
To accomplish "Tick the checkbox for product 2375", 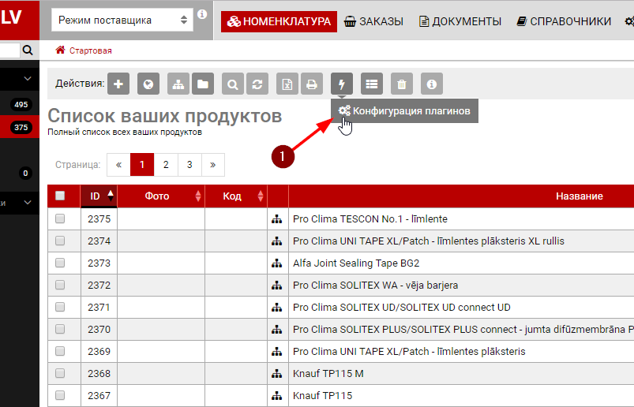I will click(x=60, y=218).
